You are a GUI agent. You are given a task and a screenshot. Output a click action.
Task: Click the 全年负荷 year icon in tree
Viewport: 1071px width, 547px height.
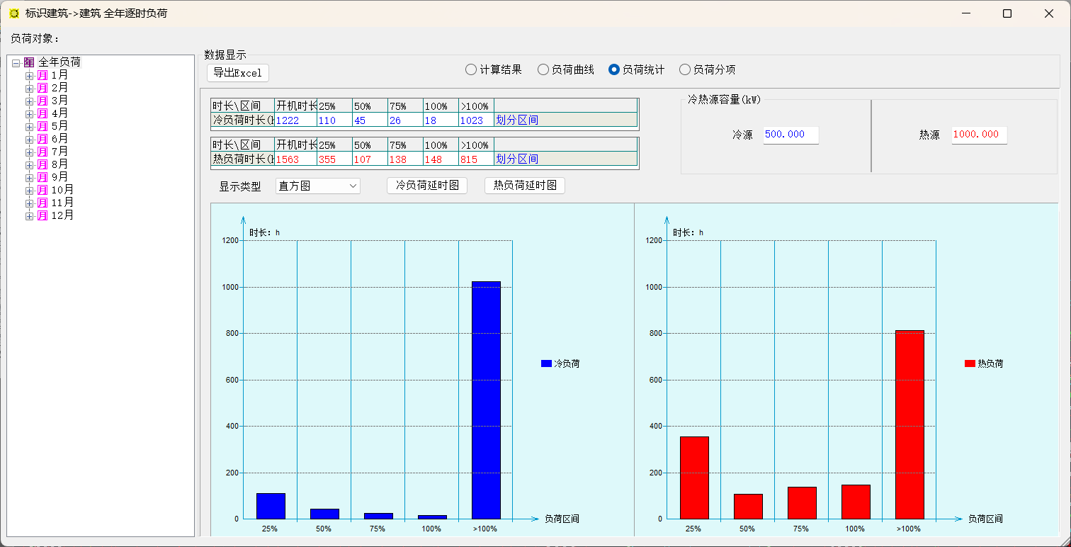(x=29, y=62)
